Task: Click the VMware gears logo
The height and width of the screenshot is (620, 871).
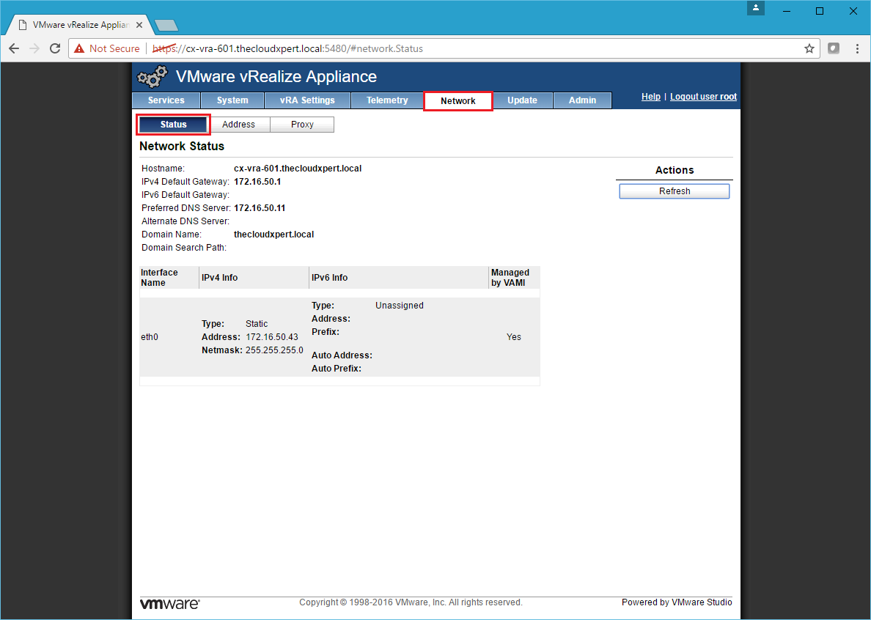Action: [152, 77]
